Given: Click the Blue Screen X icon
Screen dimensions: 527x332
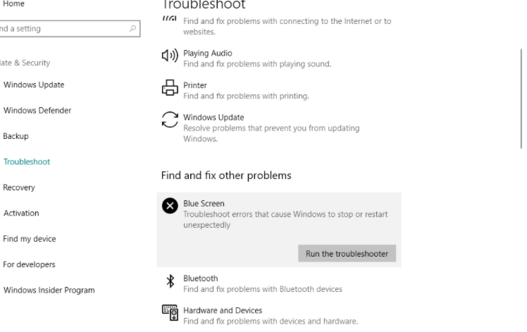Looking at the screenshot, I should 170,206.
